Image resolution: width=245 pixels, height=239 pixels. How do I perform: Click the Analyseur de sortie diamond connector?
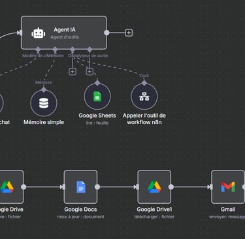click(x=90, y=50)
